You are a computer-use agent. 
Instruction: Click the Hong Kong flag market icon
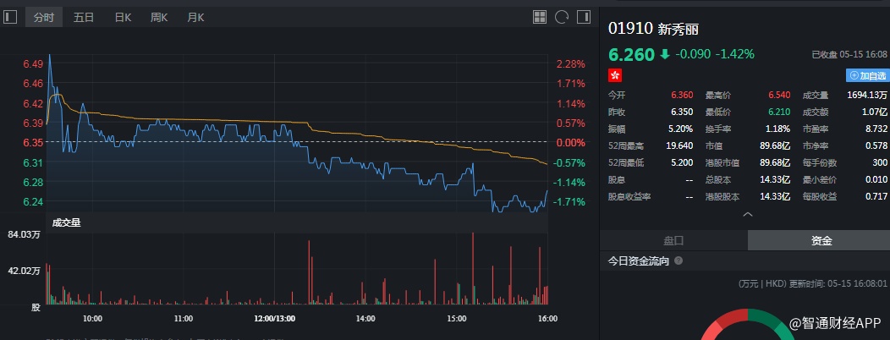(615, 75)
